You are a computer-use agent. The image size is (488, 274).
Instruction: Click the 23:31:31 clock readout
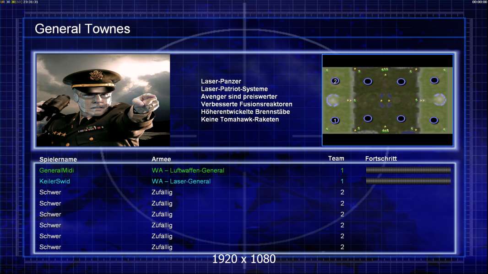(31, 2)
